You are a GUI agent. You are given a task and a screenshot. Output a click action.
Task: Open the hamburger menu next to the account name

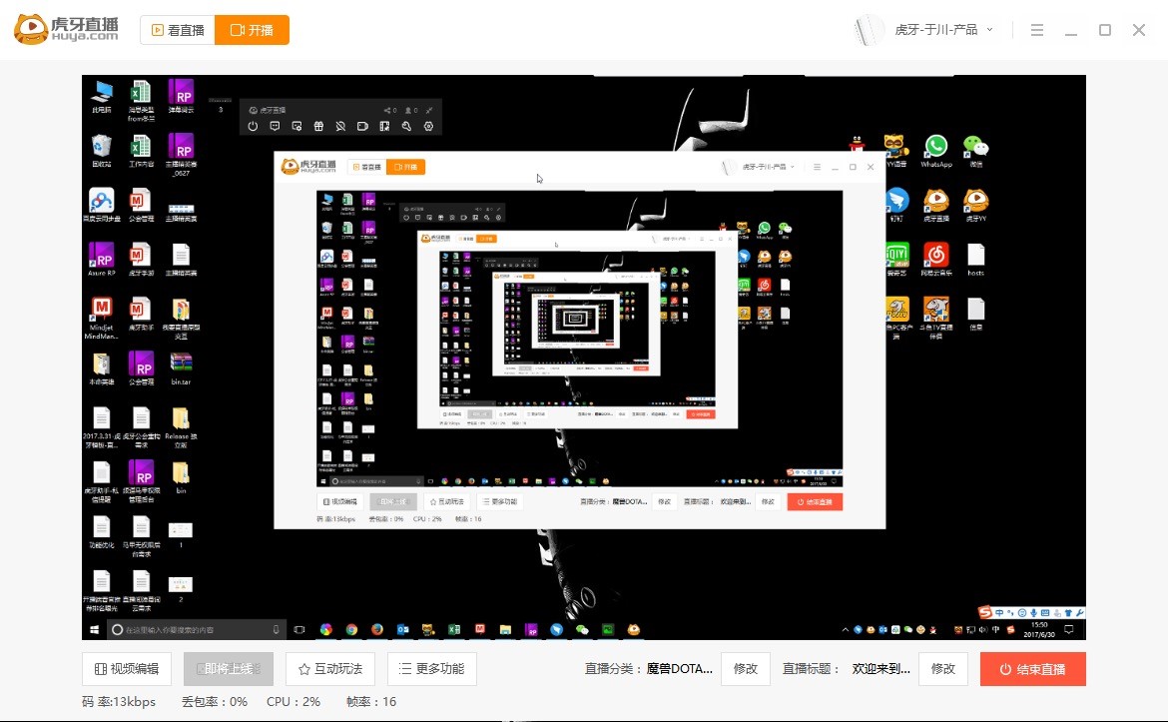1036,30
